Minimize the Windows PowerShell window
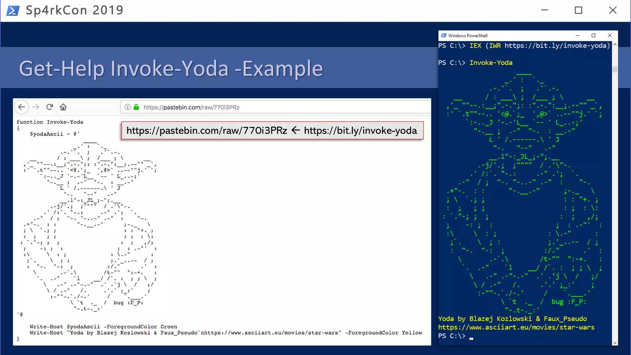Image resolution: width=631 pixels, height=355 pixels. click(577, 35)
